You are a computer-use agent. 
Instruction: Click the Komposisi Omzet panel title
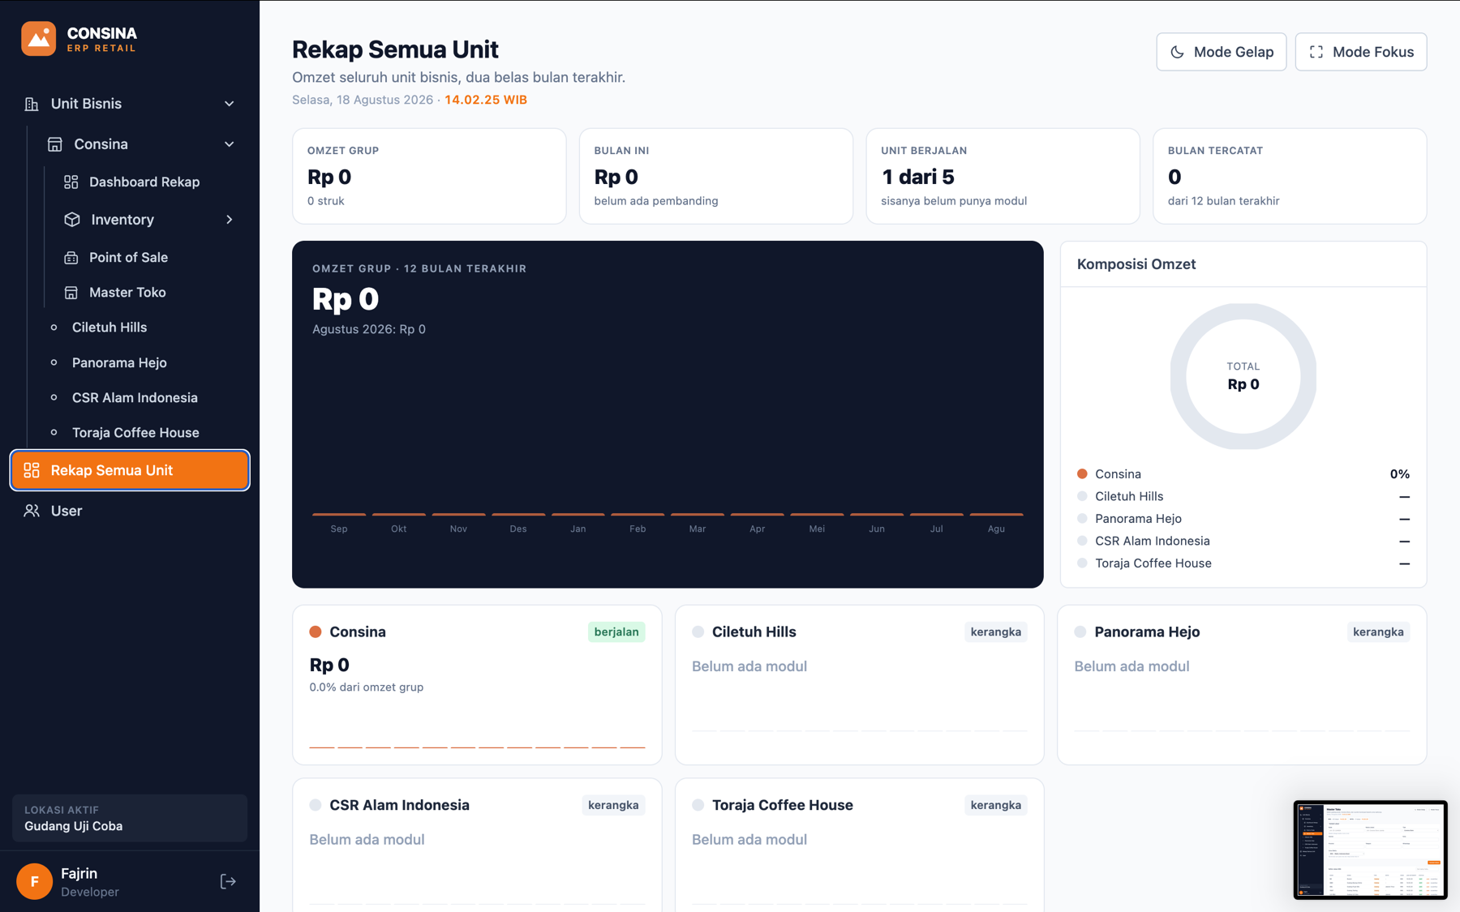pos(1136,264)
